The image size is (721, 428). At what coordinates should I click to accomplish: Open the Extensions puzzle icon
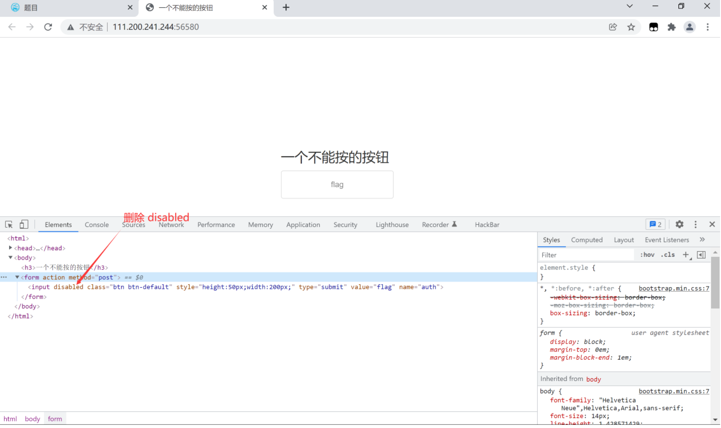[672, 27]
